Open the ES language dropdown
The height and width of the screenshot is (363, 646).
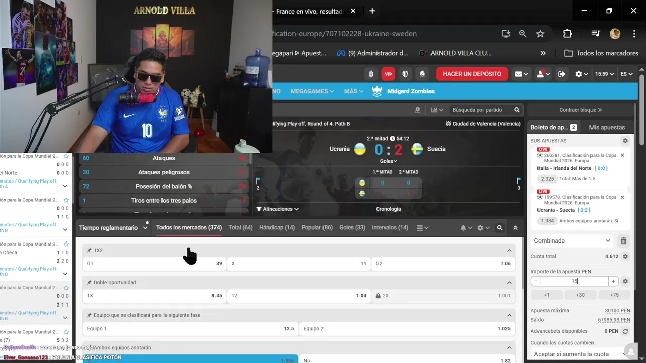[x=626, y=74]
